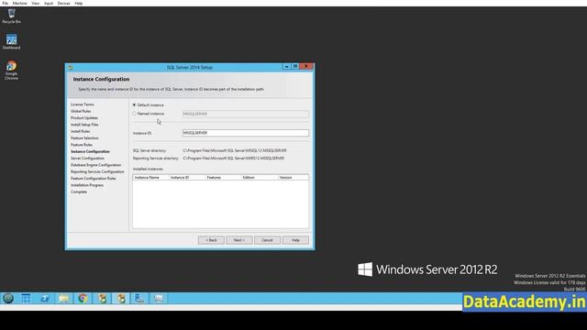The height and width of the screenshot is (330, 587).
Task: Click the Next button
Action: point(239,240)
